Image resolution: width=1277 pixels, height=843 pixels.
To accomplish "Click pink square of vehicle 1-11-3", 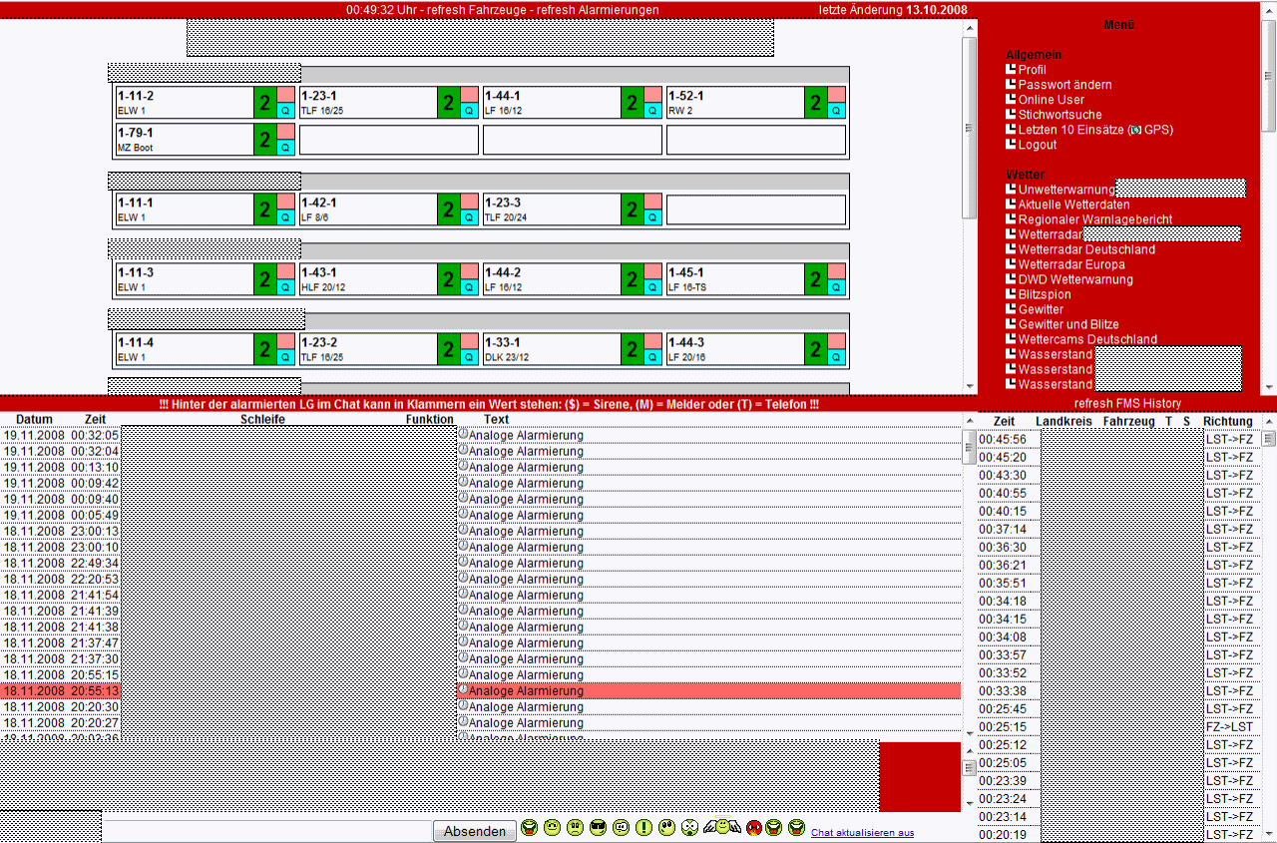I will 286,271.
